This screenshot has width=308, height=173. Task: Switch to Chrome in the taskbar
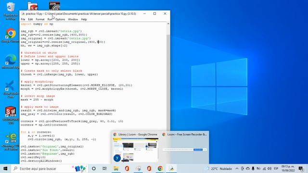click(160, 169)
